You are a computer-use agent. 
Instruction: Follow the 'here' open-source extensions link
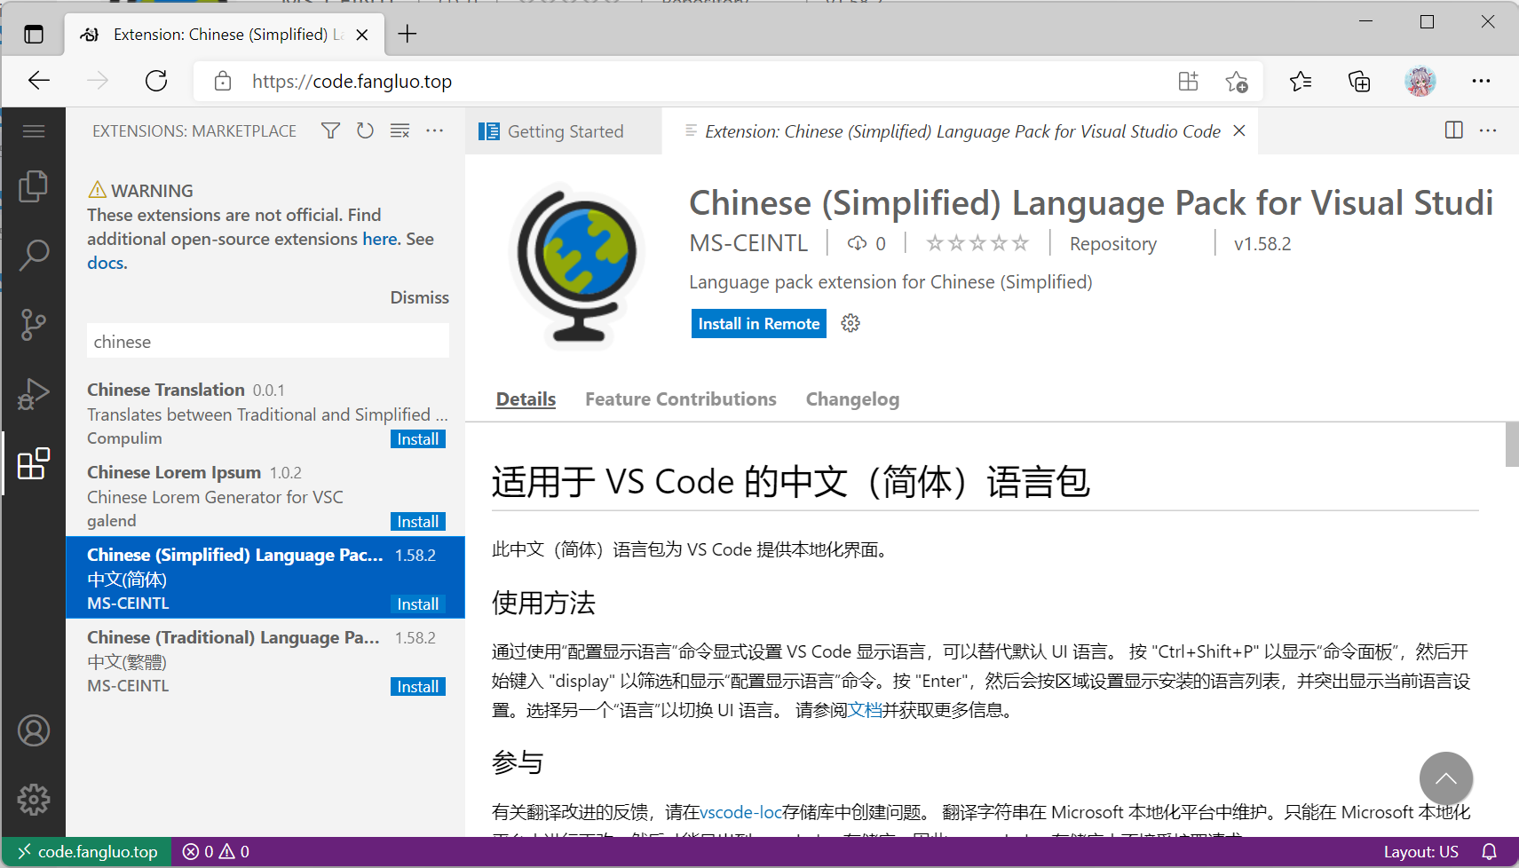point(380,239)
